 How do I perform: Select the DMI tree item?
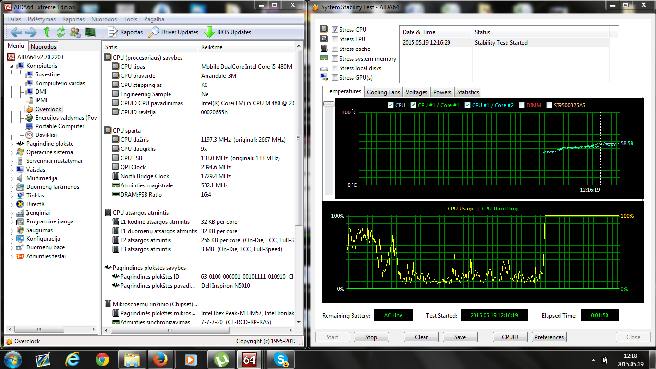(41, 92)
